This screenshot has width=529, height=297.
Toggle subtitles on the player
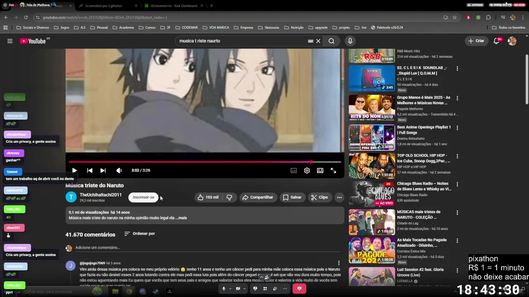pos(293,170)
